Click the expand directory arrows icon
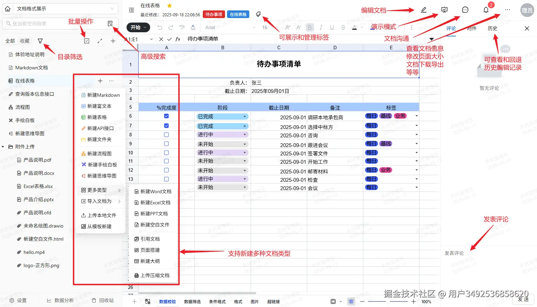 pos(100,41)
